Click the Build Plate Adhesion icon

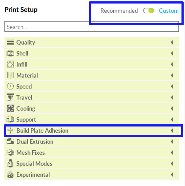tap(10, 130)
